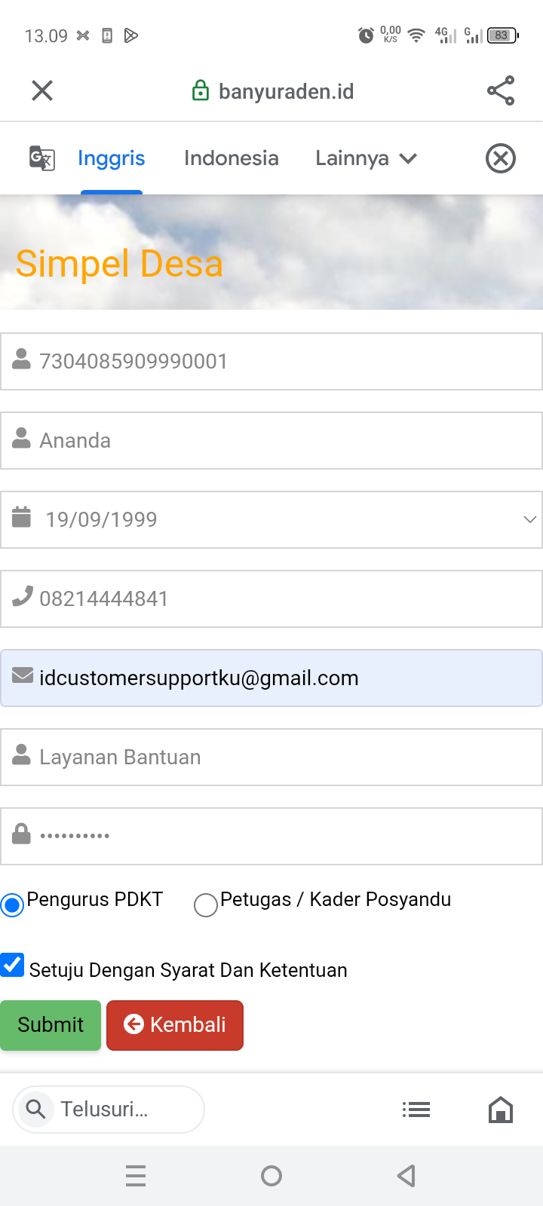543x1206 pixels.
Task: Tap the search magnifier icon
Action: (x=35, y=1110)
